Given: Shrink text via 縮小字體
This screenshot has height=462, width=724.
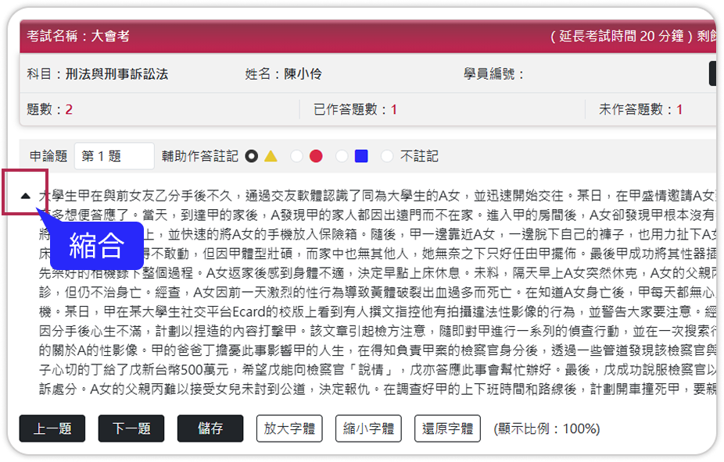Looking at the screenshot, I should tap(368, 428).
